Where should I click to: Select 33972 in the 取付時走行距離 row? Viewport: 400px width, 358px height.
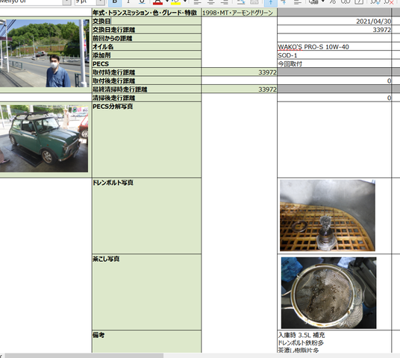(240, 72)
